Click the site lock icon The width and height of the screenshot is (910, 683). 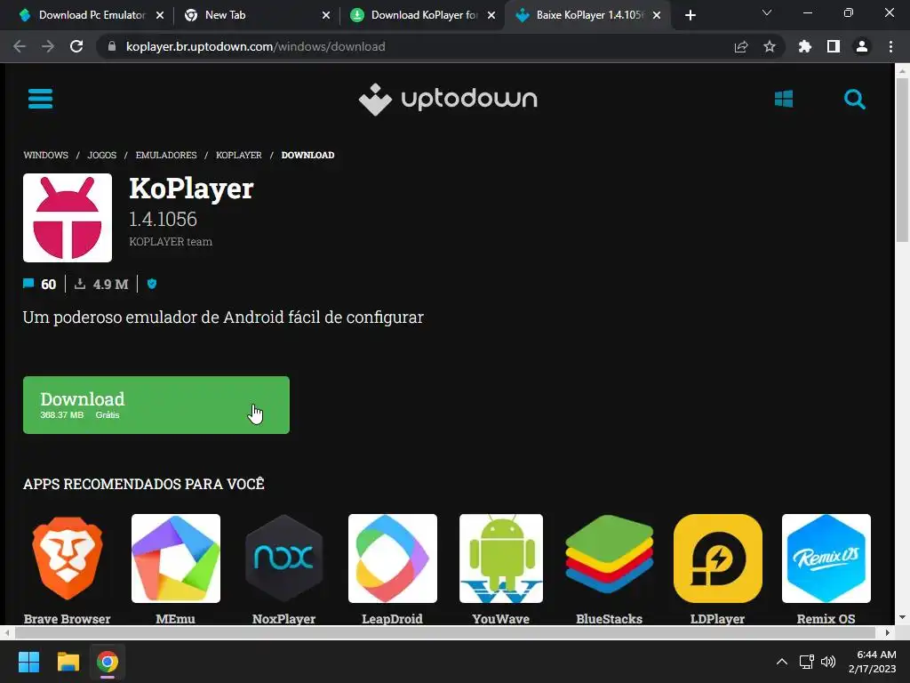pyautogui.click(x=112, y=46)
